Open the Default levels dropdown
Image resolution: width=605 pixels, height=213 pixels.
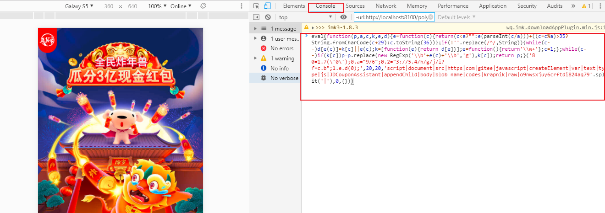(x=456, y=17)
